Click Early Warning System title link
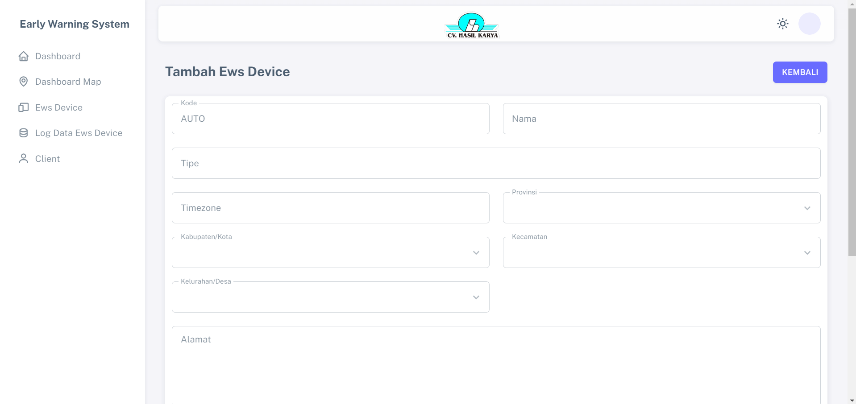The width and height of the screenshot is (856, 404). point(75,24)
